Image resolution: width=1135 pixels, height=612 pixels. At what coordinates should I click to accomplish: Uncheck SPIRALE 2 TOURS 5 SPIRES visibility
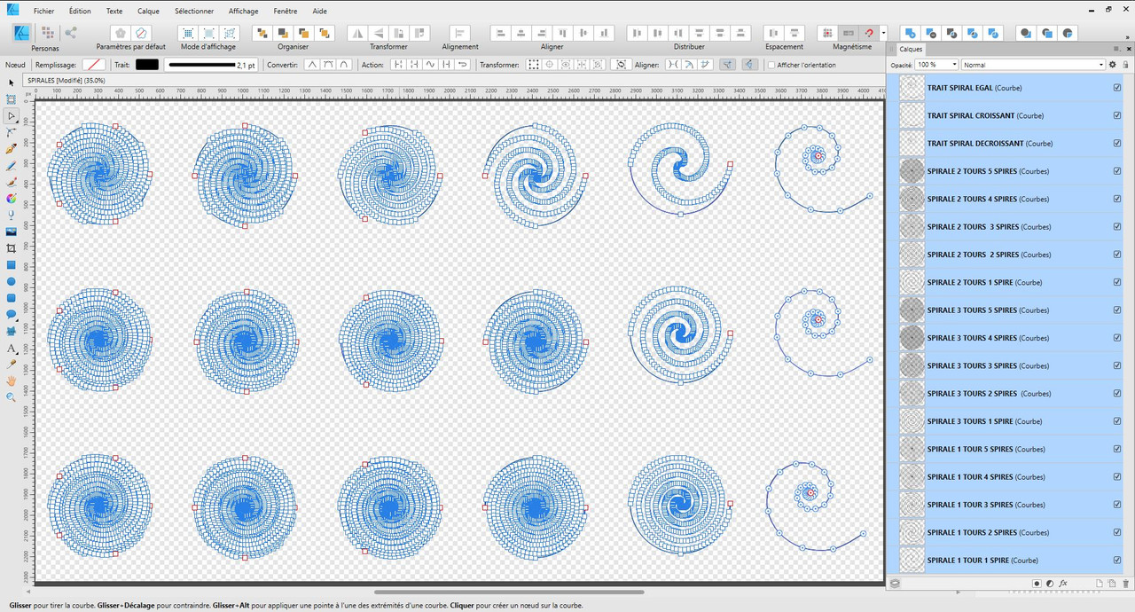point(1117,171)
